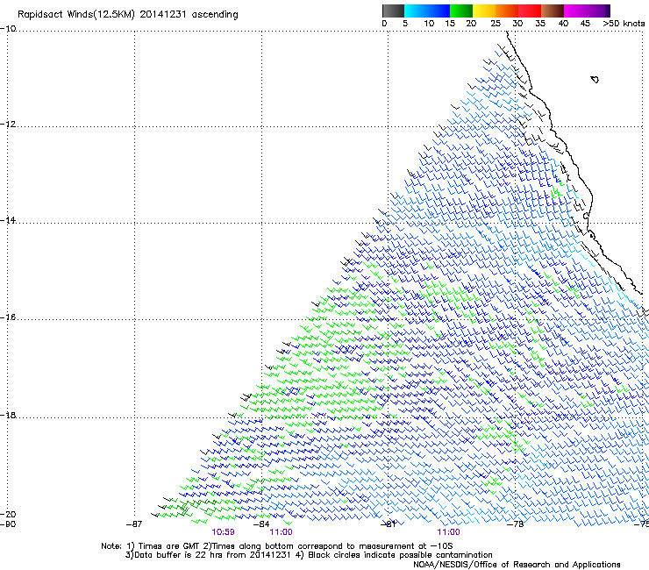Click the blue 10-15 knots legend swatch
Image resolution: width=649 pixels, height=570 pixels.
439,11
